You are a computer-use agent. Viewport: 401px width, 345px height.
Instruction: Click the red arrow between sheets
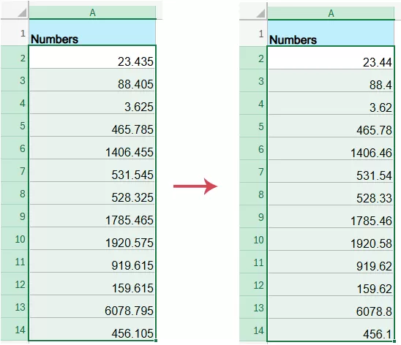[195, 186]
